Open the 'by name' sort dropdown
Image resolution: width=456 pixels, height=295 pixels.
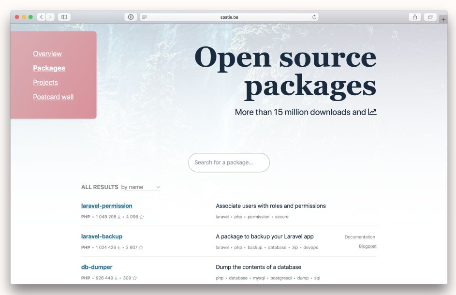(141, 187)
